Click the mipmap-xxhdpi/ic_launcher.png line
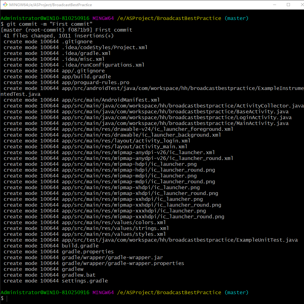Image resolution: width=304 pixels, height=304 pixels. point(103,199)
